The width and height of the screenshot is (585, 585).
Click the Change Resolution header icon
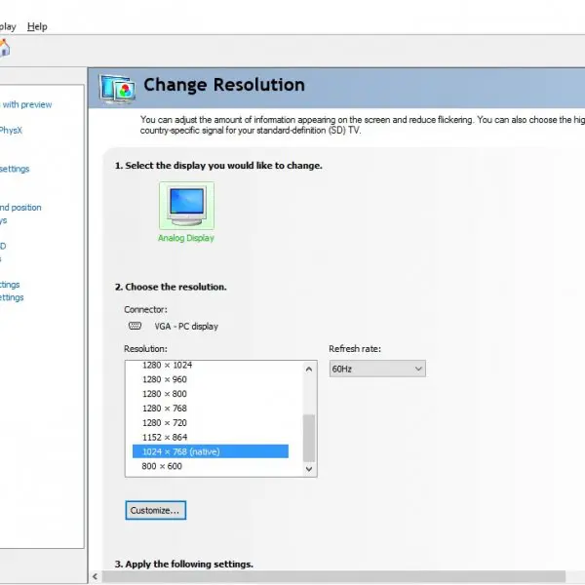click(117, 89)
